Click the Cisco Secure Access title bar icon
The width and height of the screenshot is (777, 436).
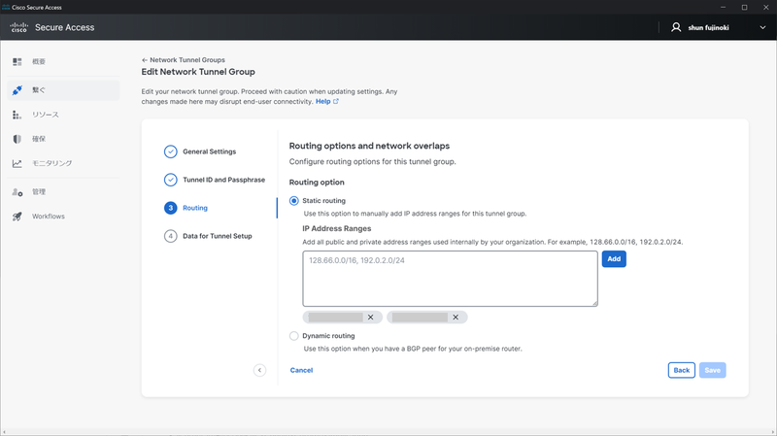[6, 7]
